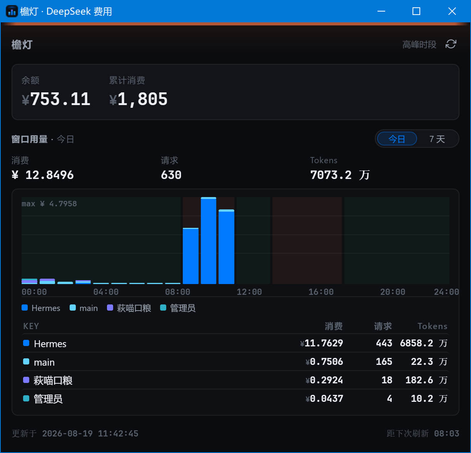
Task: Click the main legend label
Action: pyautogui.click(x=89, y=308)
